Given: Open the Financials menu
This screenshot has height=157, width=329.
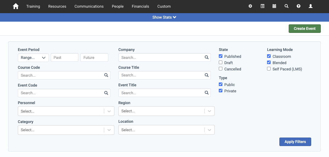Looking at the screenshot, I should [140, 6].
